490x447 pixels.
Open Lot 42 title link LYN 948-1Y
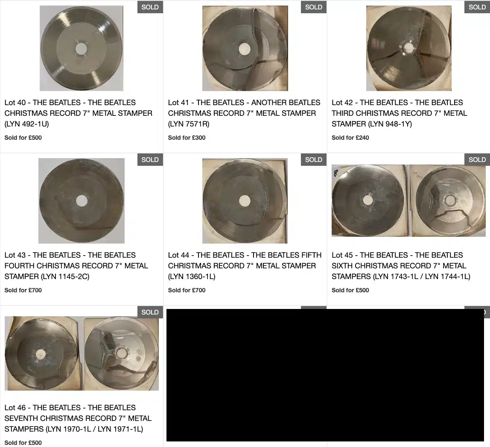[x=400, y=113]
